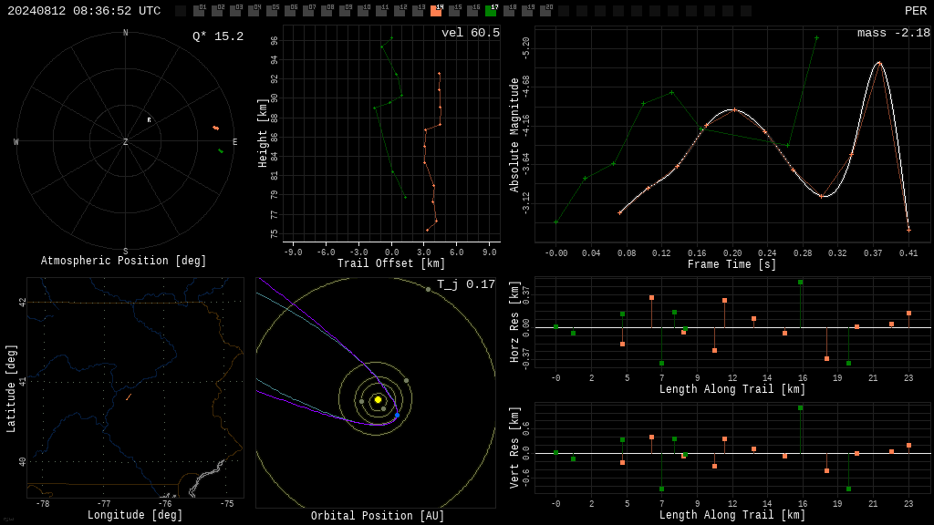
Task: Click the green meteor track on sky plot
Action: pos(221,151)
